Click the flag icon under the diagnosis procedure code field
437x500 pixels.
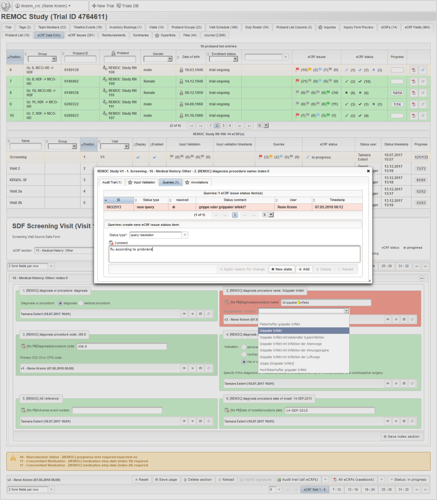point(184,368)
